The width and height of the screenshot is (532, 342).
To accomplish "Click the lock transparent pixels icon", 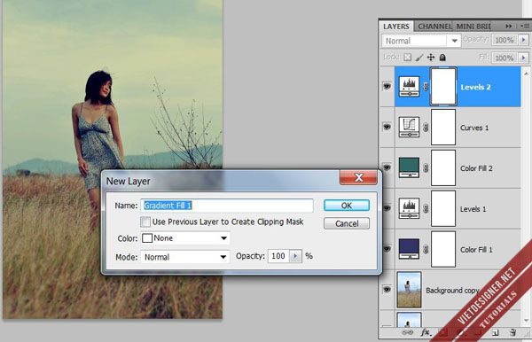I will tap(407, 58).
